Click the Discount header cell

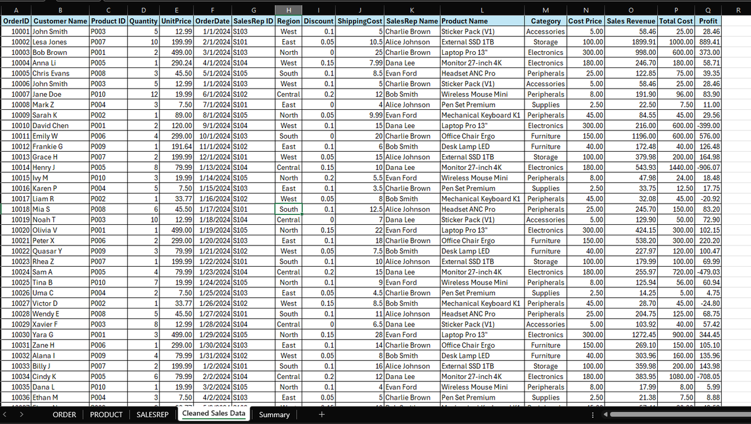coord(319,21)
